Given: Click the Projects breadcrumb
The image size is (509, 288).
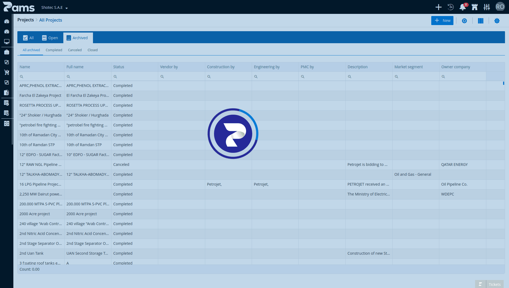Looking at the screenshot, I should (26, 20).
